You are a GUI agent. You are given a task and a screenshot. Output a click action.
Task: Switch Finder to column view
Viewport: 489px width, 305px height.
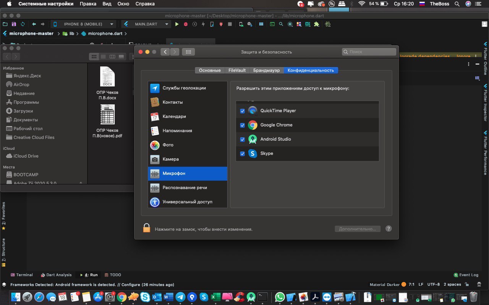click(112, 57)
